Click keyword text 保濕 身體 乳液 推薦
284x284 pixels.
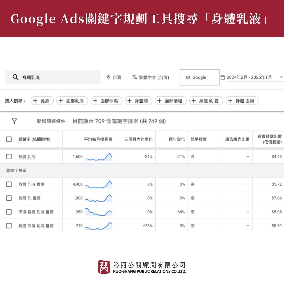[x=36, y=212]
